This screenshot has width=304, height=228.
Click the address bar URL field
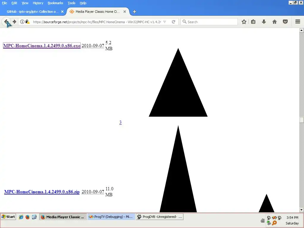click(x=97, y=22)
